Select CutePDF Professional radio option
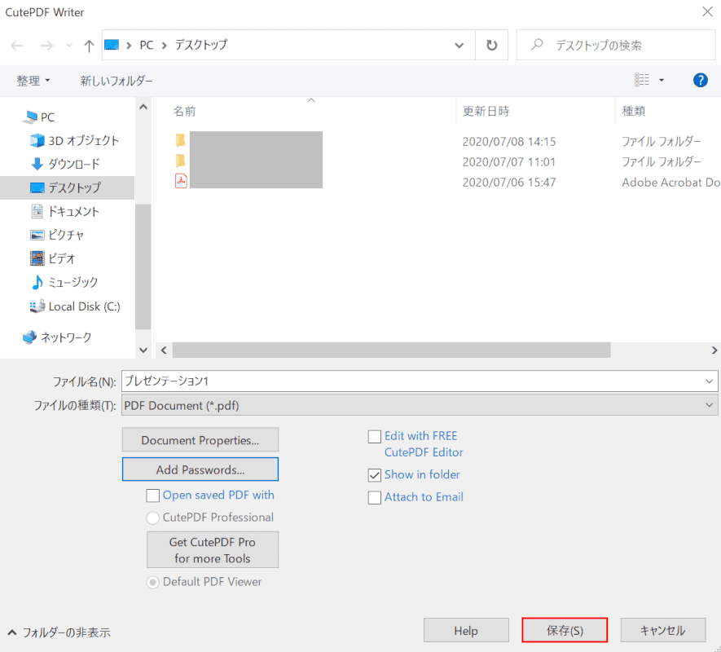This screenshot has height=652, width=721. click(152, 518)
